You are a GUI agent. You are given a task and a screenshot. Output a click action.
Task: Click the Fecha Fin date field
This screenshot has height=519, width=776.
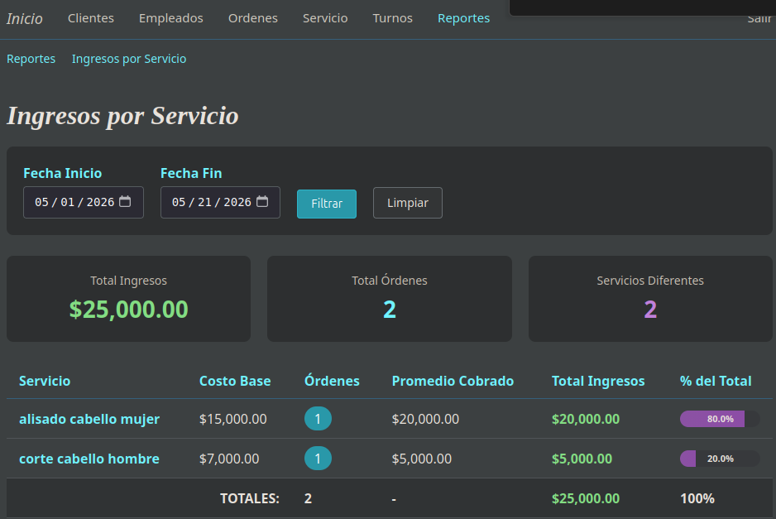pos(220,202)
